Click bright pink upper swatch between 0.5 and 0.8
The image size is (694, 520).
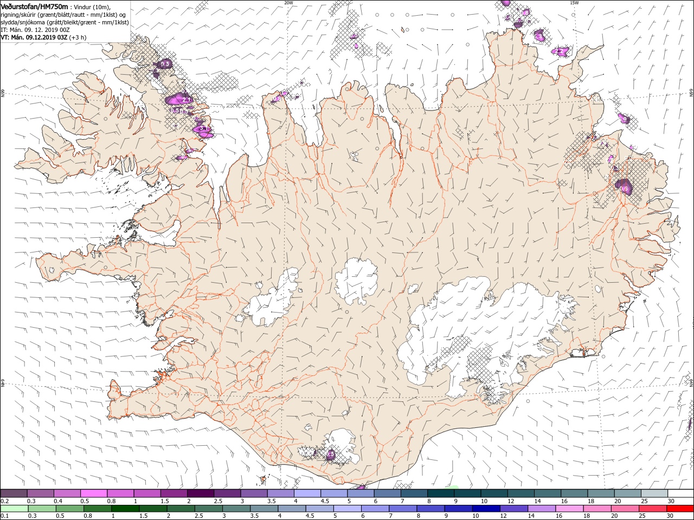[93, 493]
